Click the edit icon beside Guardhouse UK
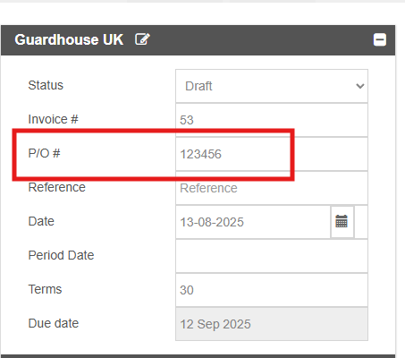The width and height of the screenshot is (405, 358). (x=142, y=39)
